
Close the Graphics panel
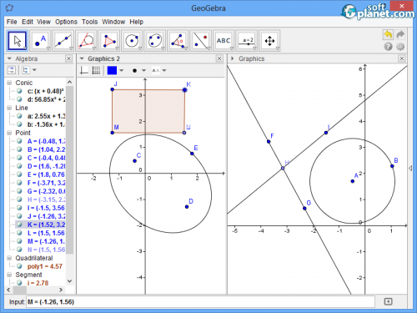tap(402, 58)
